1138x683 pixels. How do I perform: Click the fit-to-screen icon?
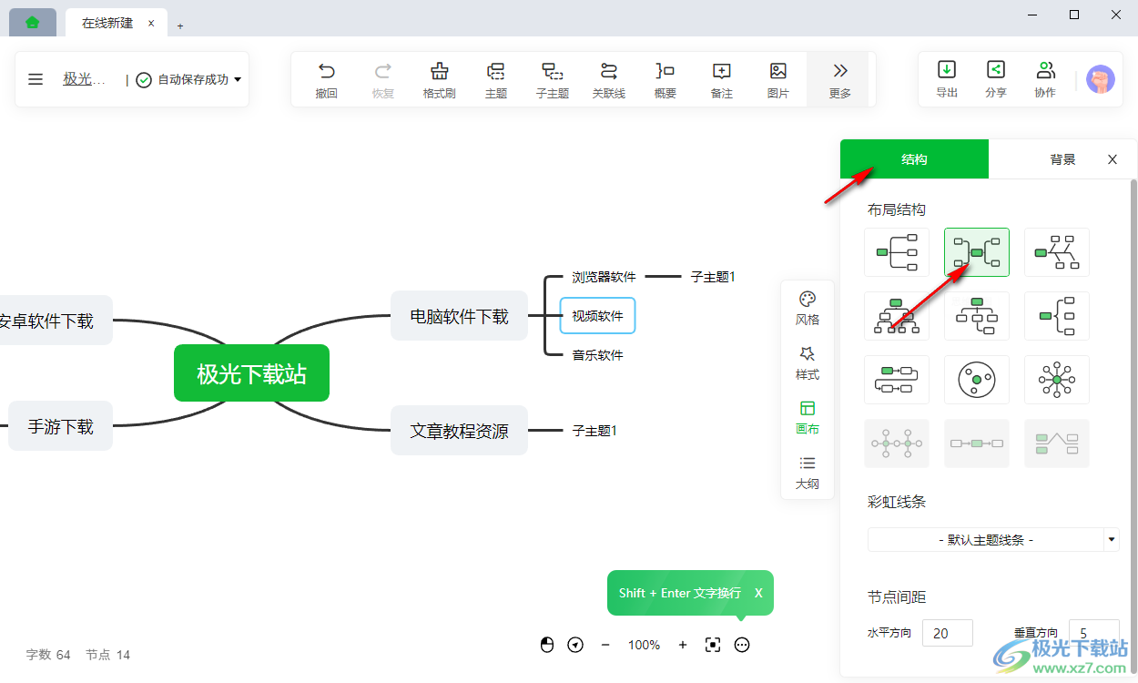(x=713, y=645)
